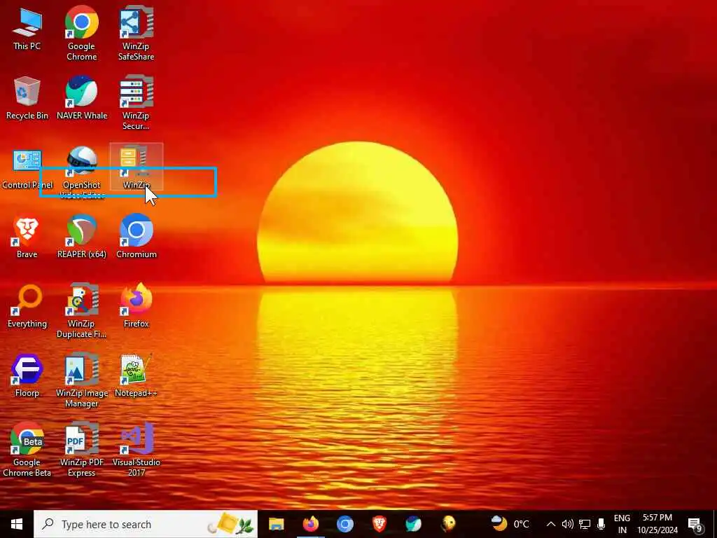
Task: Select the Floorp browser desktop shortcut
Action: pyautogui.click(x=27, y=376)
